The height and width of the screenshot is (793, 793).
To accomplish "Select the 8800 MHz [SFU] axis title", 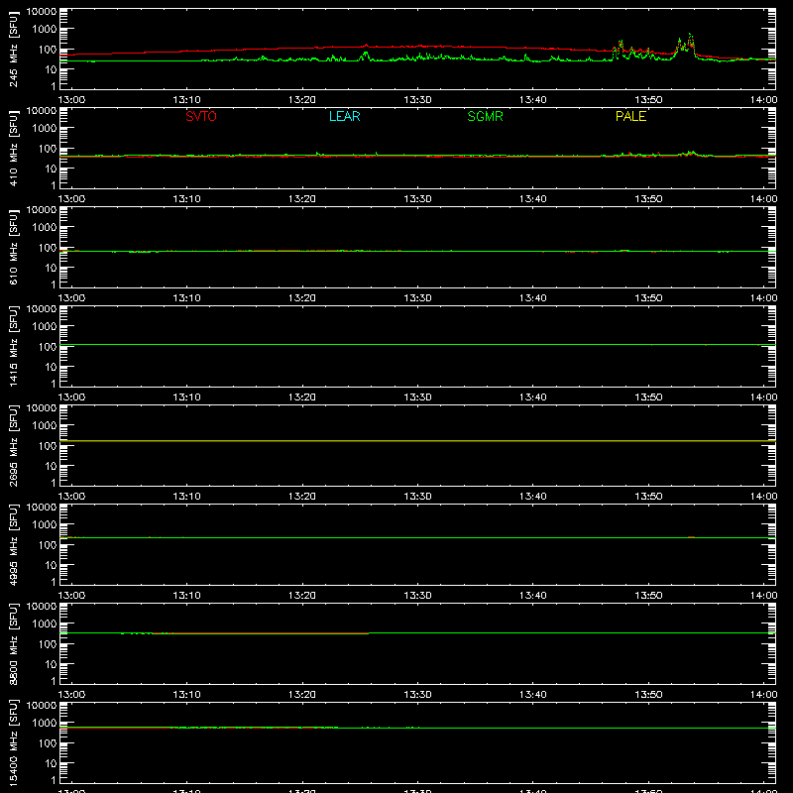I will tap(13, 643).
